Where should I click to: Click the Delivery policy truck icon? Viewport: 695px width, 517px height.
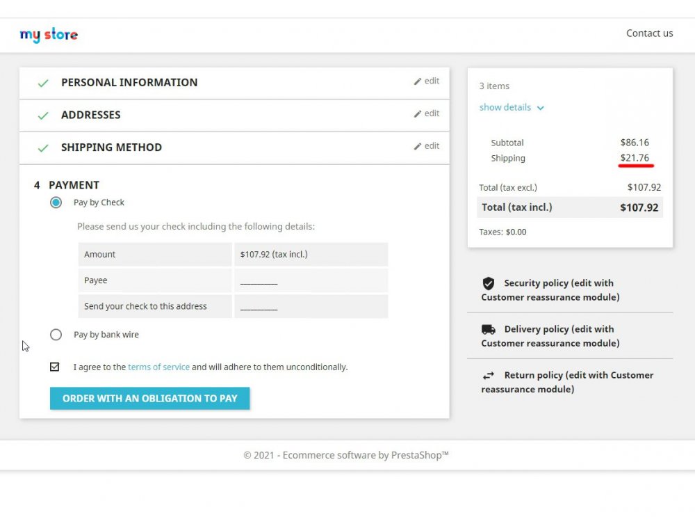pos(489,329)
